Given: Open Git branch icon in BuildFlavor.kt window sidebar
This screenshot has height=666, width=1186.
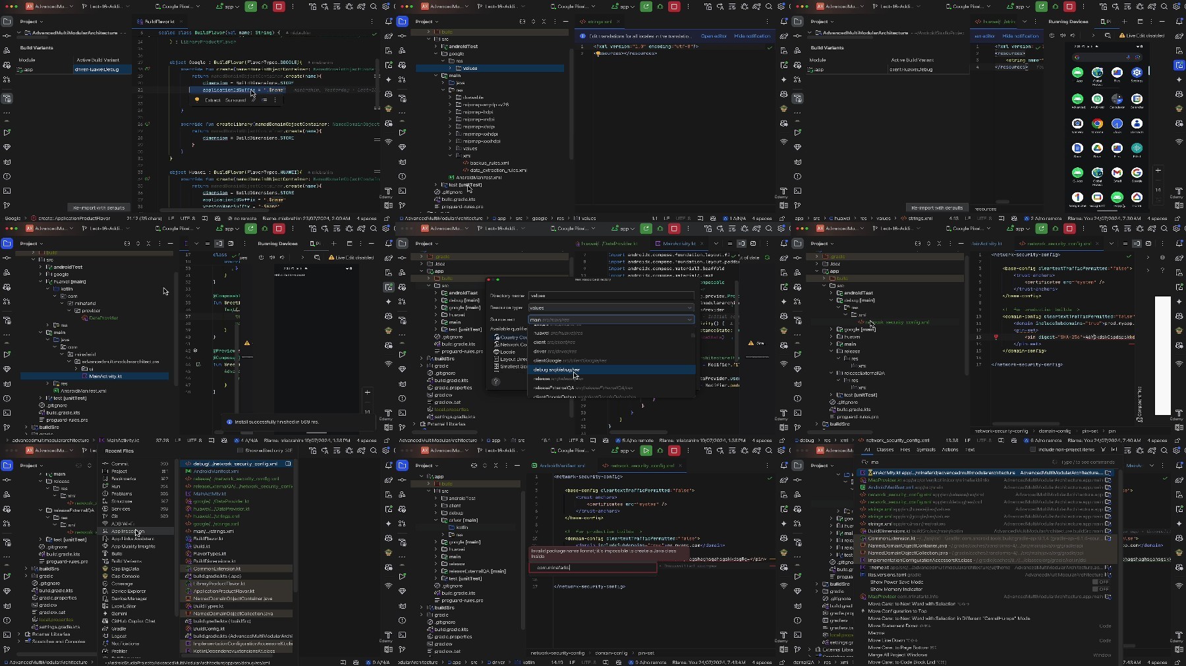Looking at the screenshot, I should tap(7, 205).
